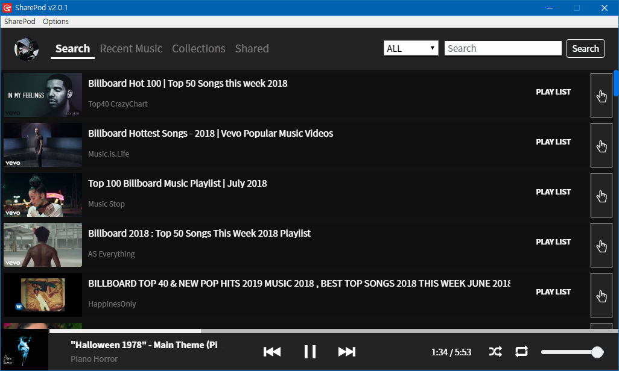Click PLAY LIST label on HappinesOnly row
Screen dimensions: 619x371
553,292
